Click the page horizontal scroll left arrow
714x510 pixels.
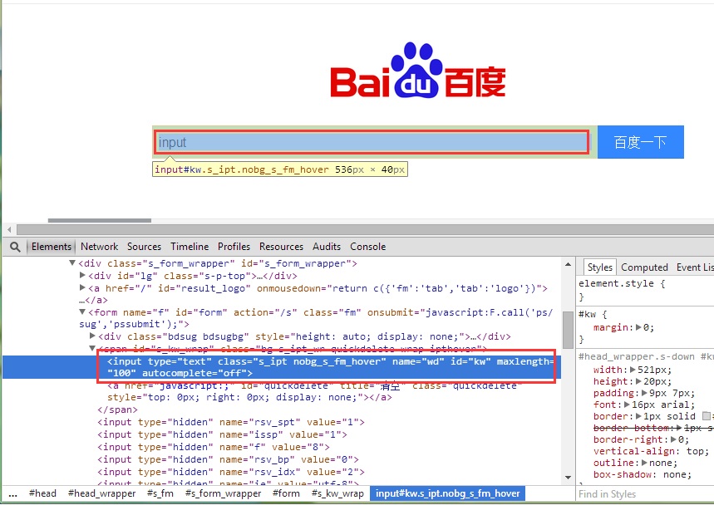(x=9, y=229)
